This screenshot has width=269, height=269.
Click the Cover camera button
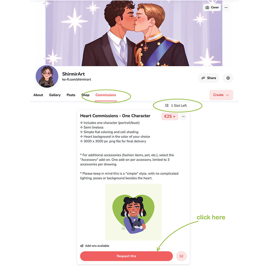coord(212,8)
